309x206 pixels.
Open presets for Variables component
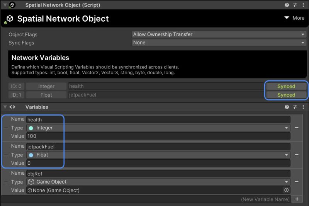[295, 107]
